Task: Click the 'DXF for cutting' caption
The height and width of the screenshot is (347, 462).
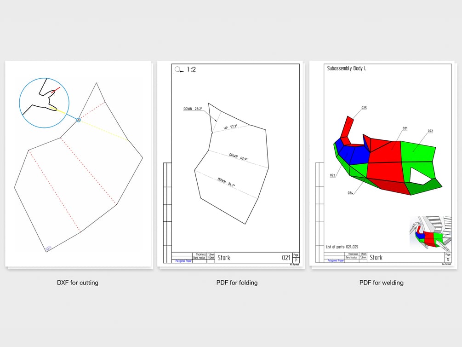Action: (x=78, y=283)
